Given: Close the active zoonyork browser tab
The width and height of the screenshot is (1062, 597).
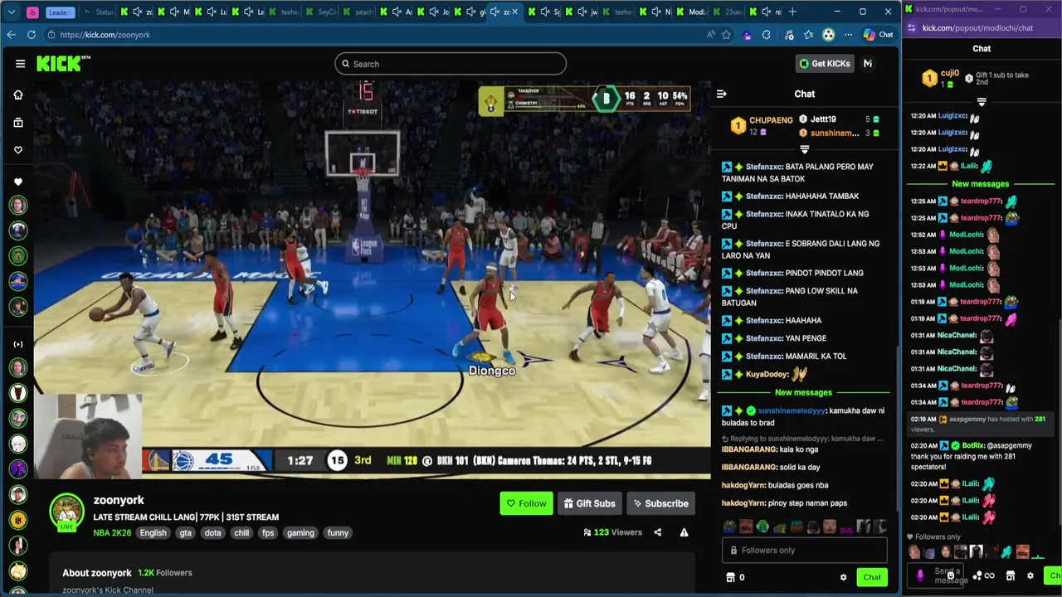Looking at the screenshot, I should click(x=515, y=12).
